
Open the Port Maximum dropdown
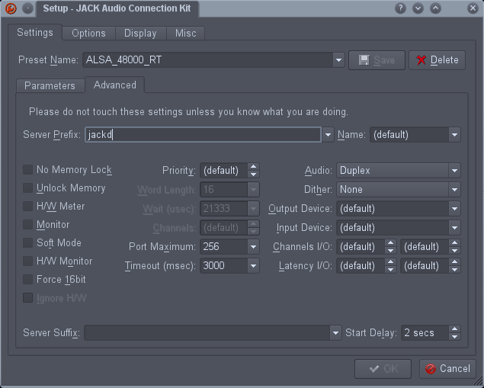(x=253, y=247)
